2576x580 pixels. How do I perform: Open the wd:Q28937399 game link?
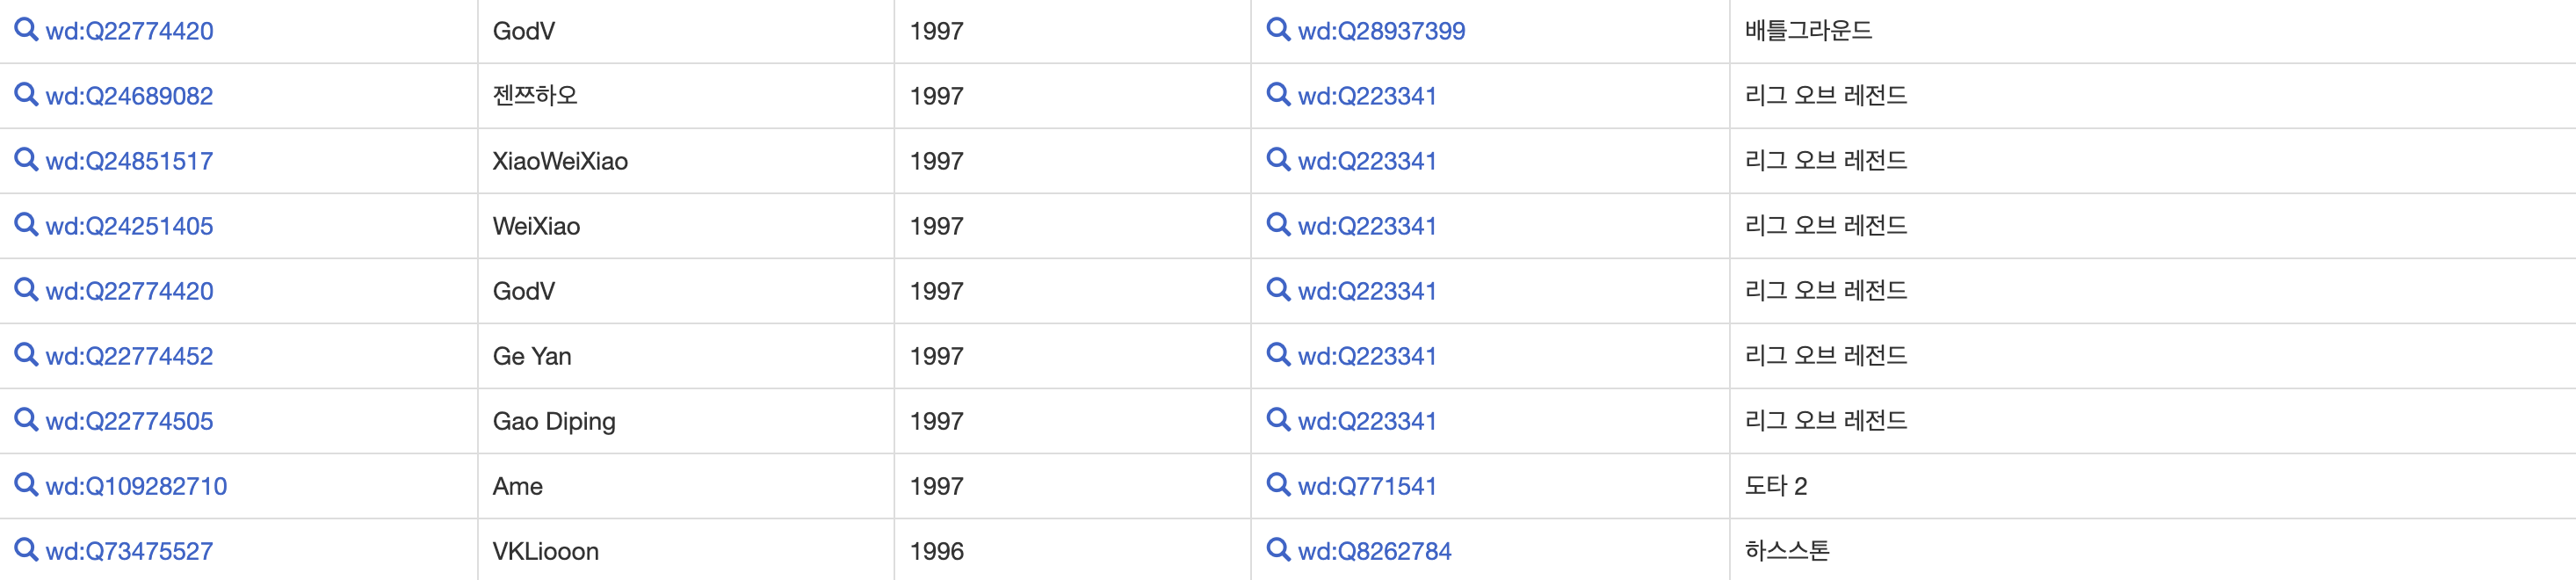tap(1381, 31)
